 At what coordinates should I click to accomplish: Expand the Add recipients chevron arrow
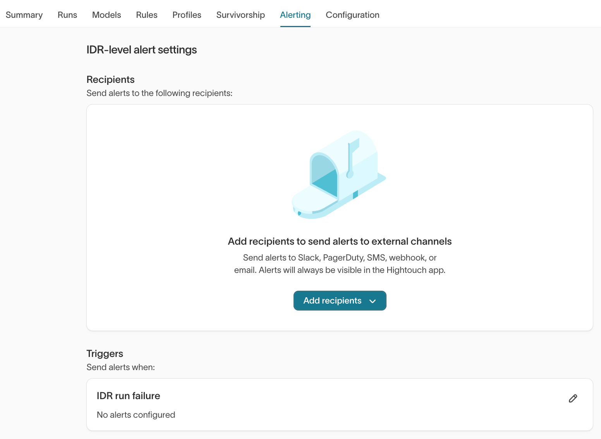point(373,301)
